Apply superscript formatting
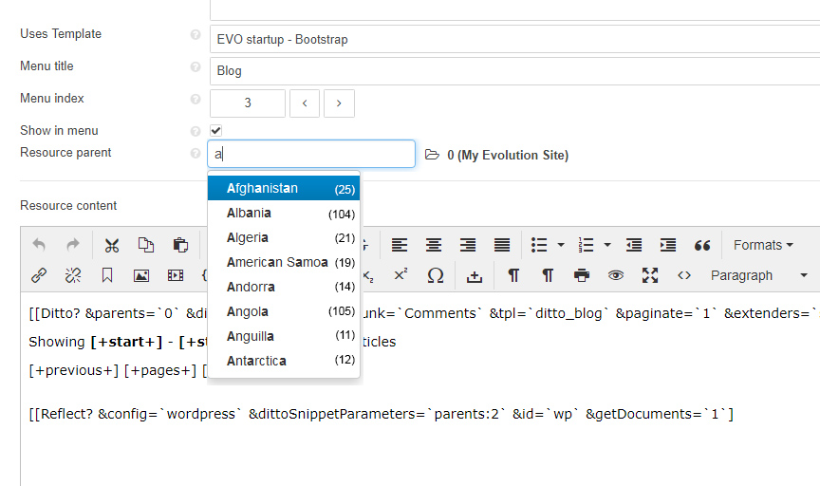 (x=401, y=274)
